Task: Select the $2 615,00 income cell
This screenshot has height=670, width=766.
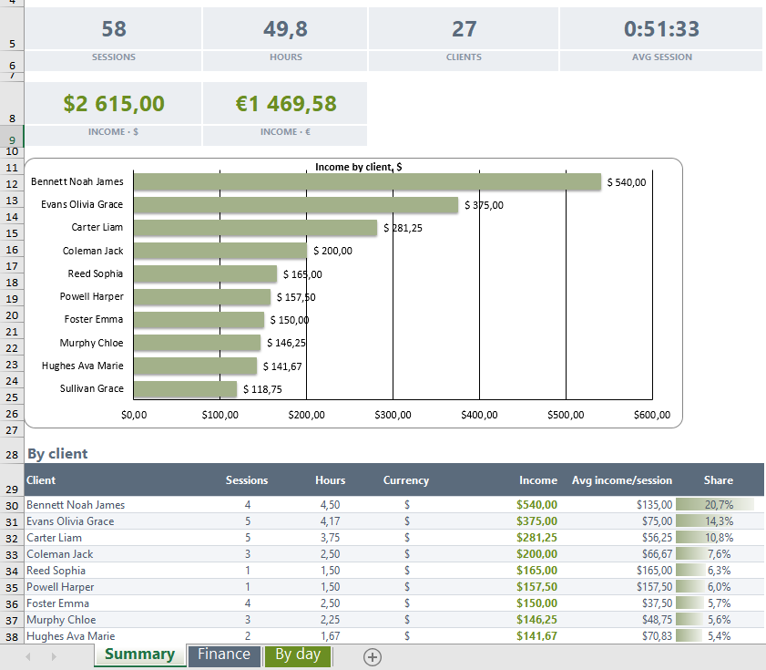Action: tap(113, 104)
